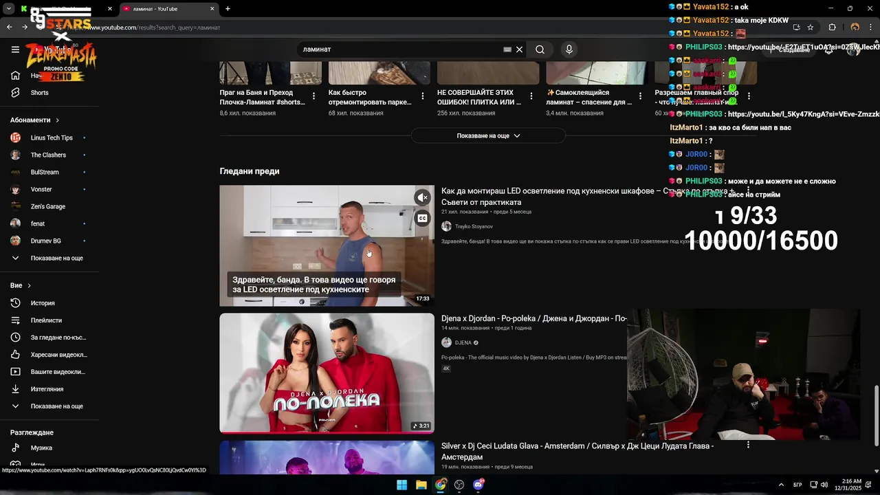Expand more shorts with Показване на още
Image resolution: width=880 pixels, height=495 pixels.
[488, 135]
